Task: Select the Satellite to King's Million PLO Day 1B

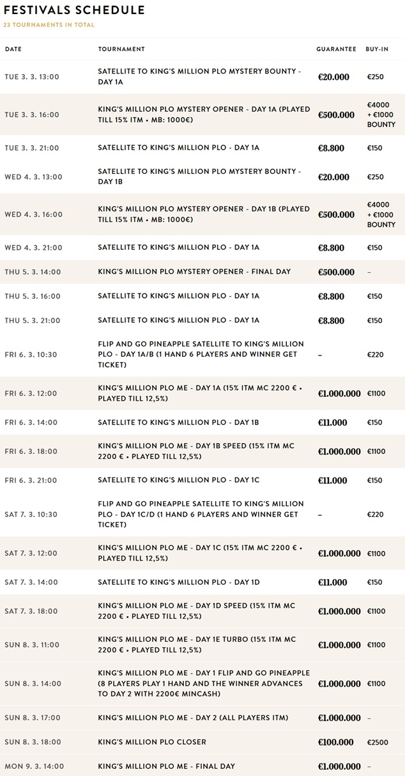Action: [x=178, y=423]
